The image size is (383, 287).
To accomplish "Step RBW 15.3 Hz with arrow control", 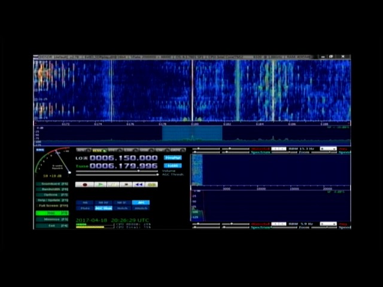I will [x=279, y=149].
